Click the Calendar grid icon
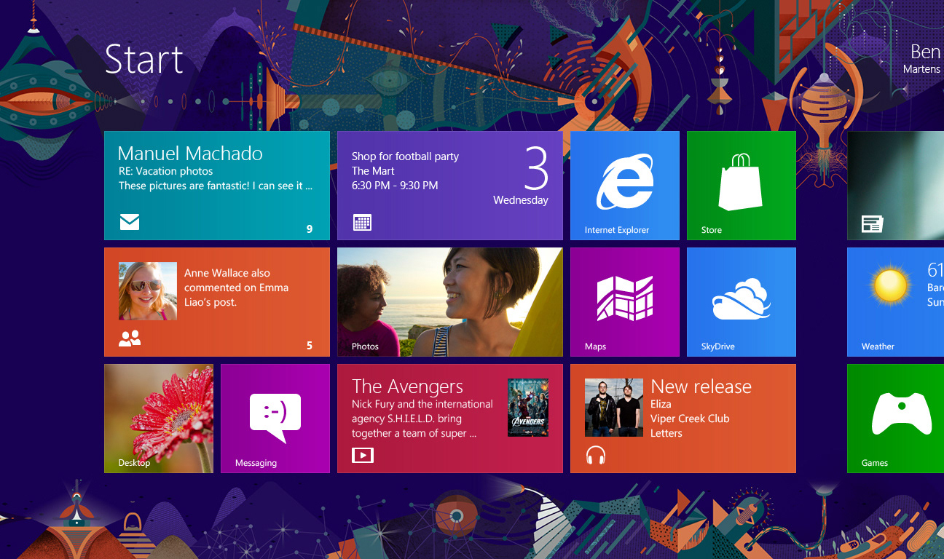Image resolution: width=944 pixels, height=559 pixels. [x=362, y=222]
